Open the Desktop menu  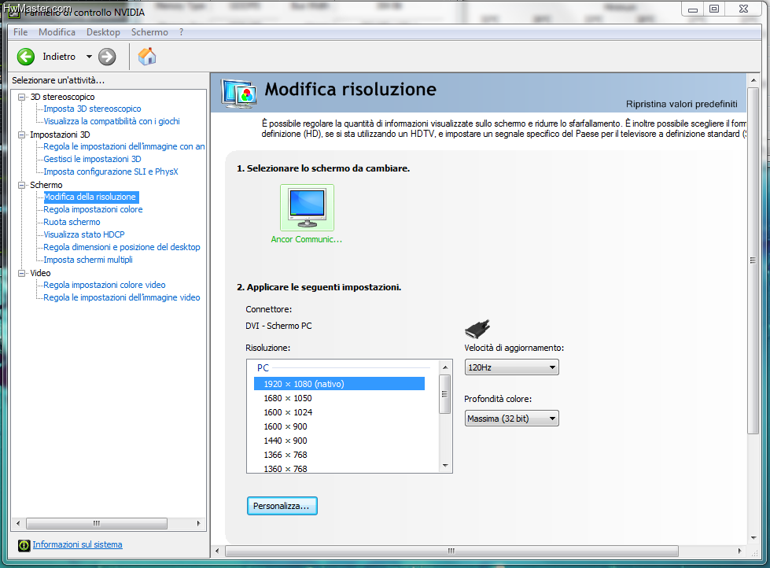[x=103, y=32]
